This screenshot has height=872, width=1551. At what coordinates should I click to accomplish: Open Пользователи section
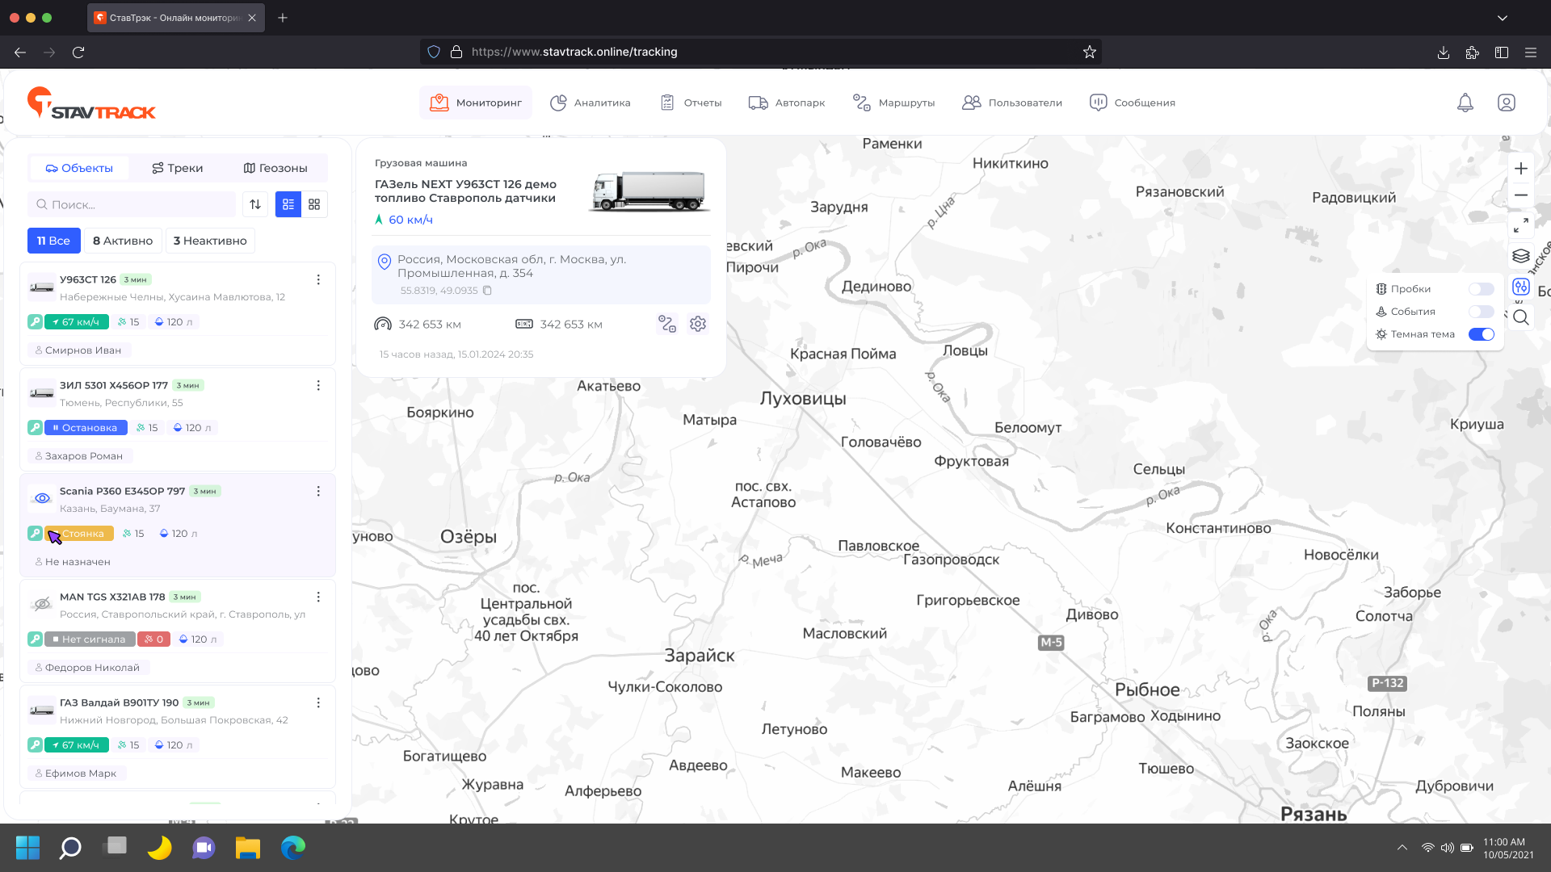1012,103
